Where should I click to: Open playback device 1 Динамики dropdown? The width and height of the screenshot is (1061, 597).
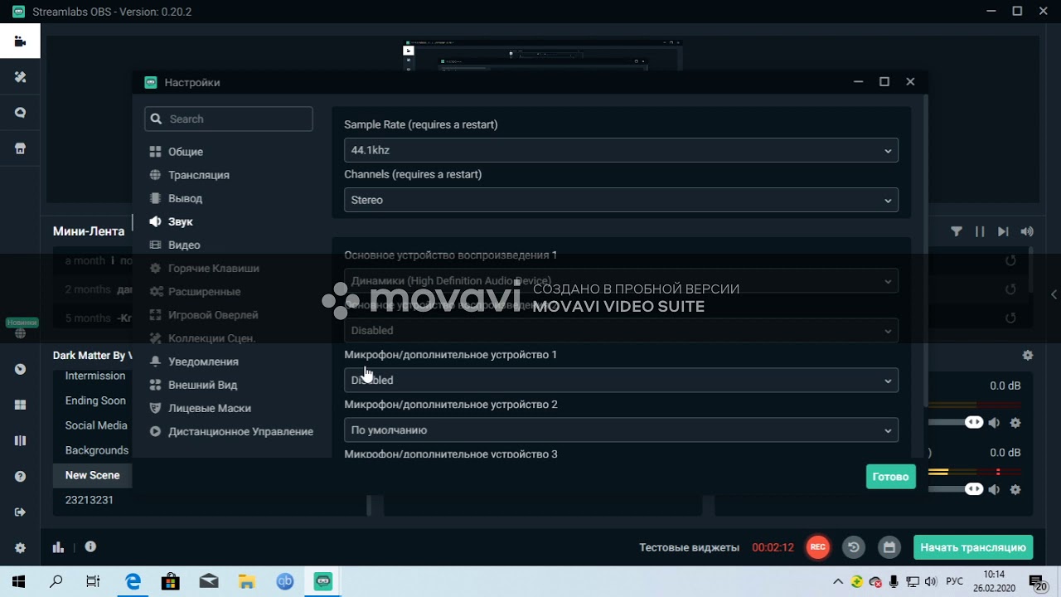621,281
